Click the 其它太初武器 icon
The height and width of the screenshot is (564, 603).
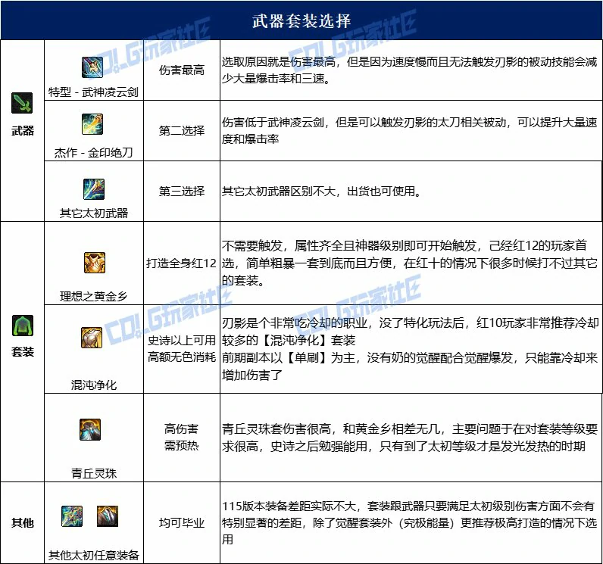[x=94, y=189]
